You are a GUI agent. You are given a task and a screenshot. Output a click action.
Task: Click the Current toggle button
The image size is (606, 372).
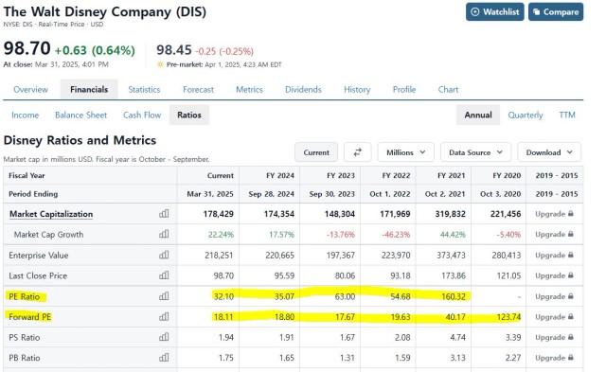(x=316, y=152)
